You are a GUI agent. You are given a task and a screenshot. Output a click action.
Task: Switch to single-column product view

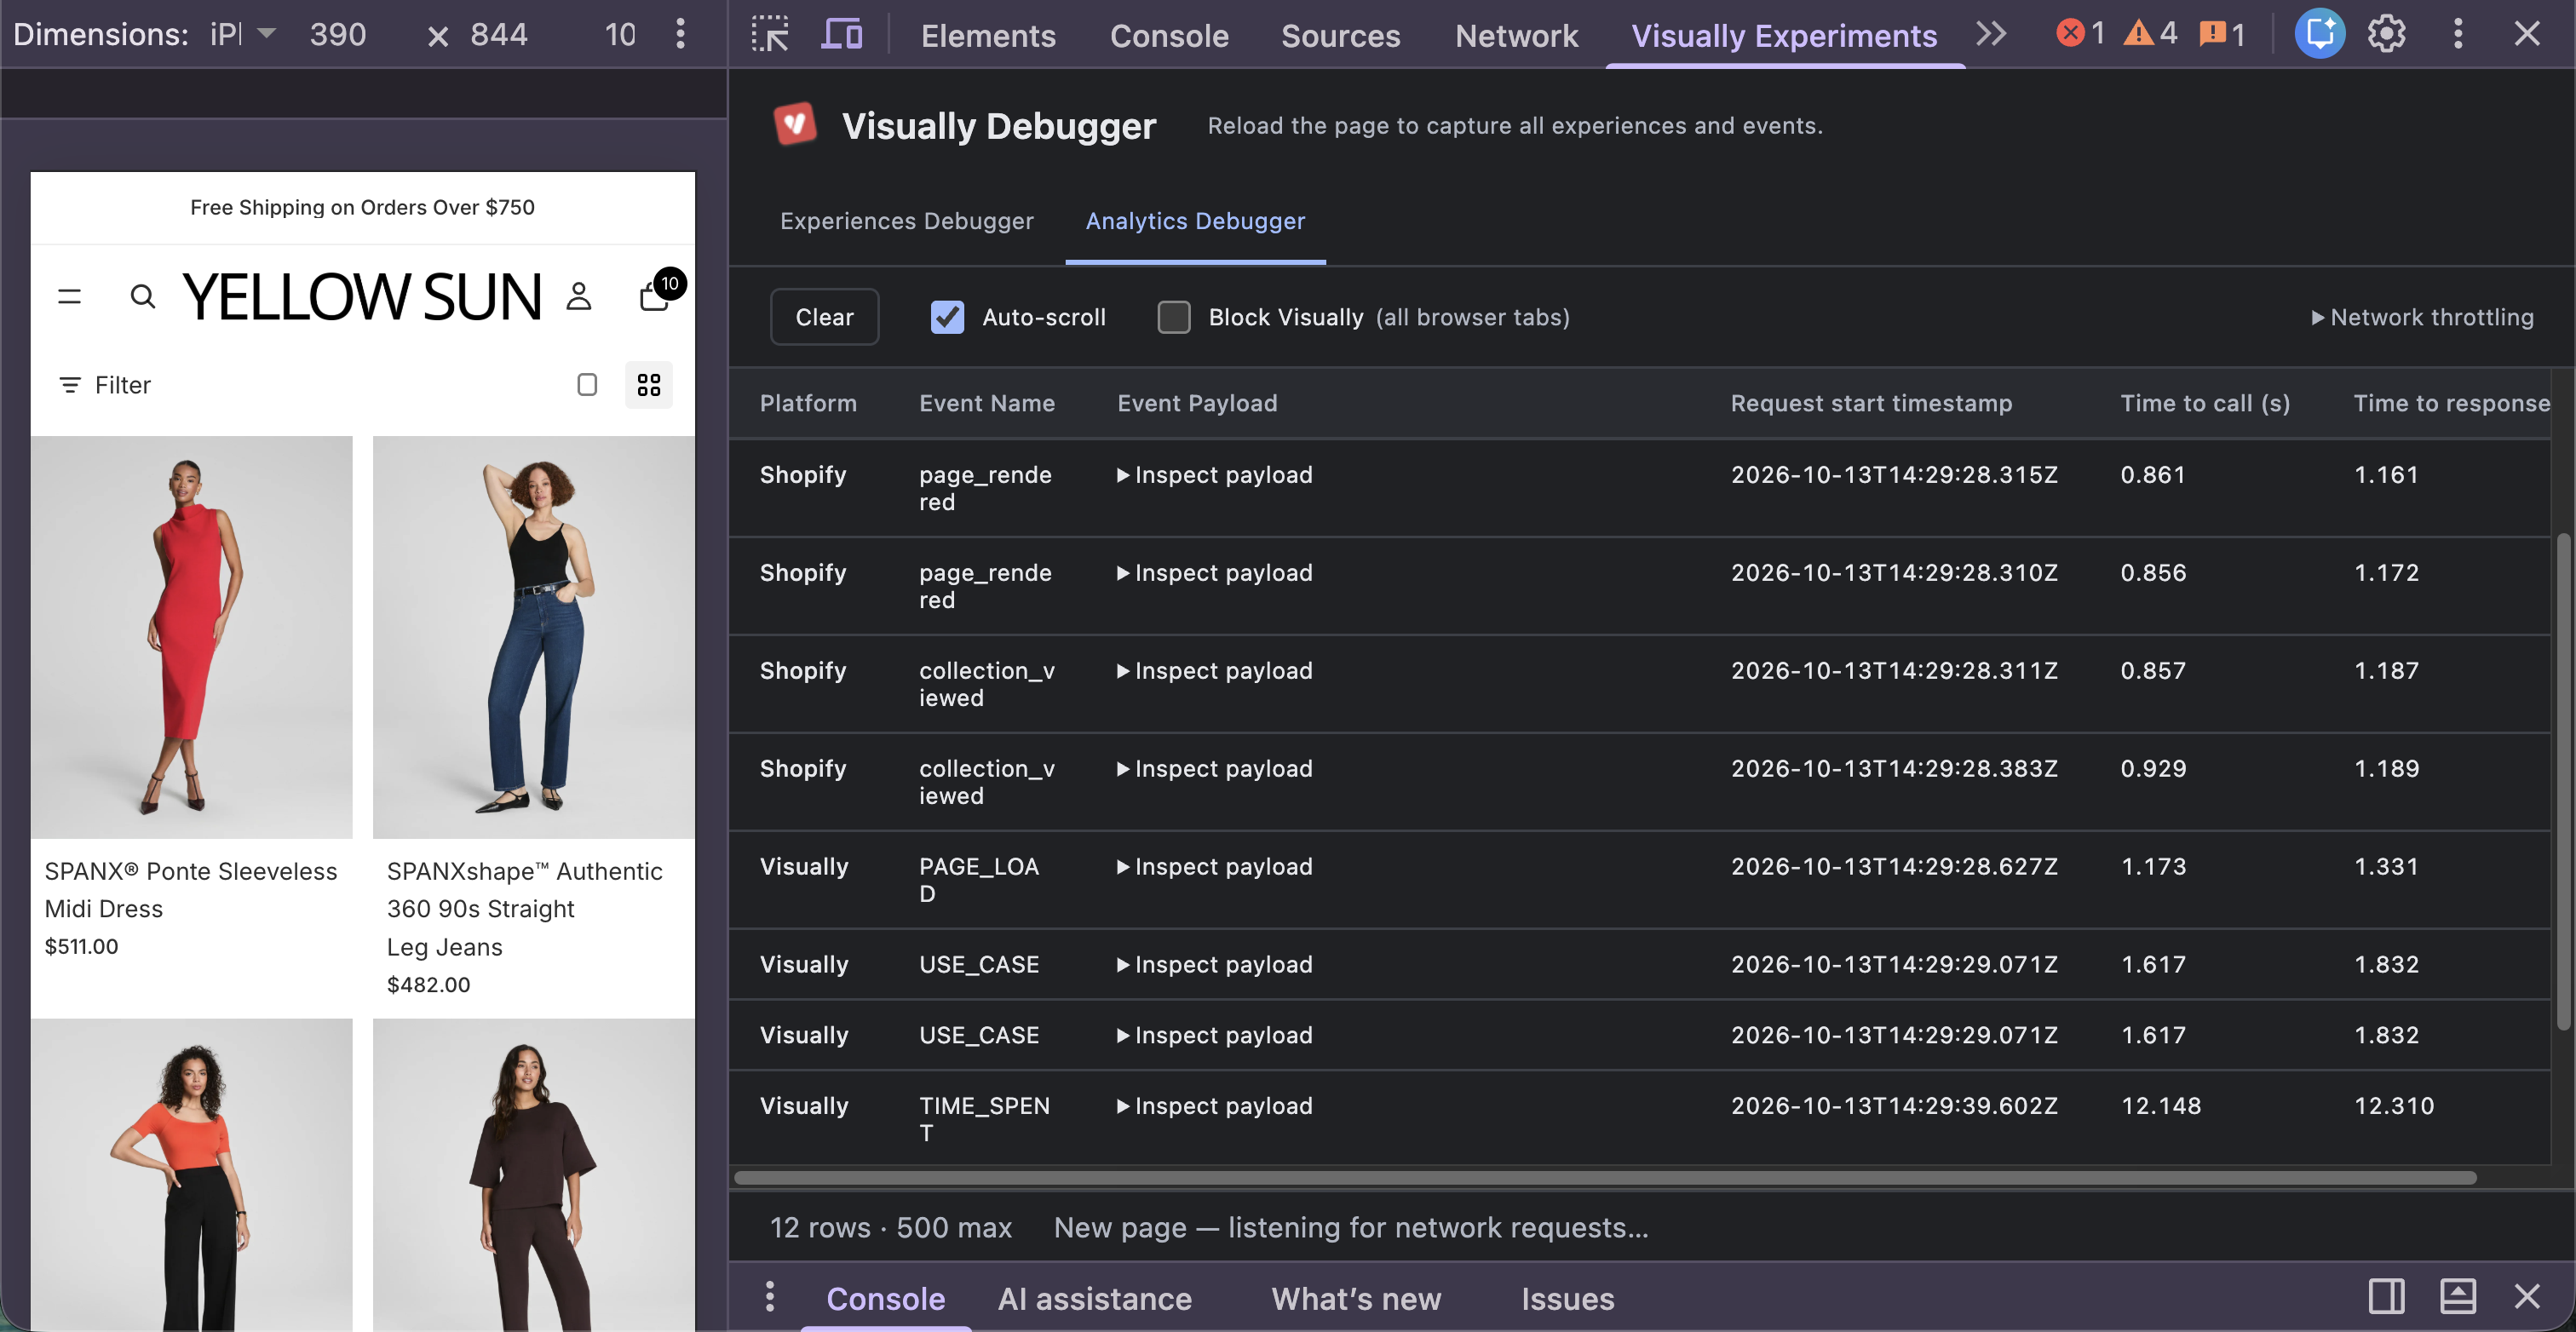point(587,385)
